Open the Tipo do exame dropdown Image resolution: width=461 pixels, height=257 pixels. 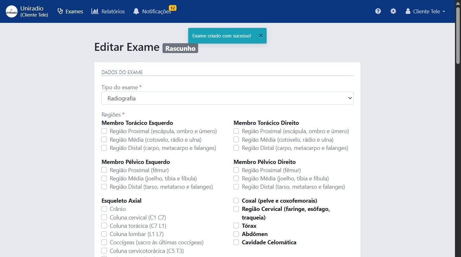(x=227, y=98)
